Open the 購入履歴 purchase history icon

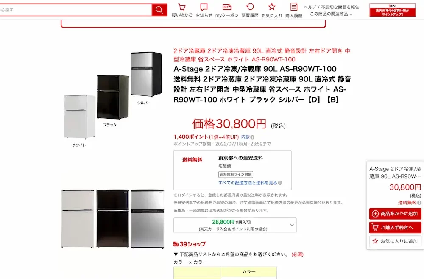coord(294,10)
